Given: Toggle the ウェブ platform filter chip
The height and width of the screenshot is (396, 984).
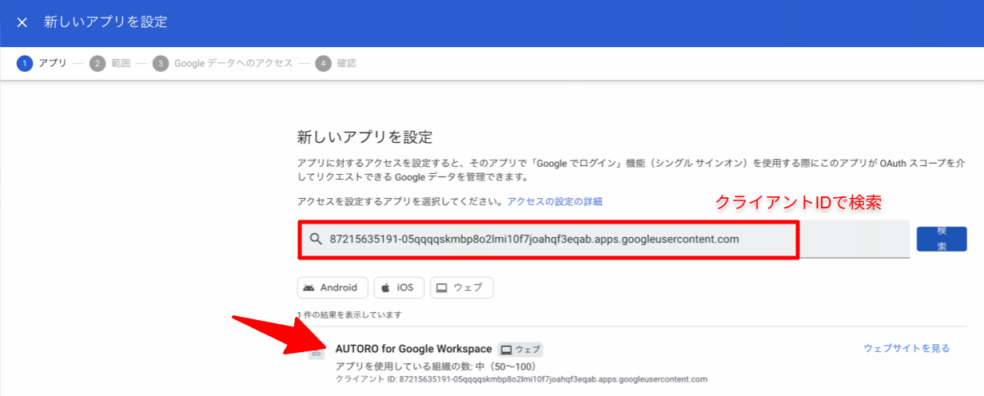Looking at the screenshot, I should click(461, 287).
